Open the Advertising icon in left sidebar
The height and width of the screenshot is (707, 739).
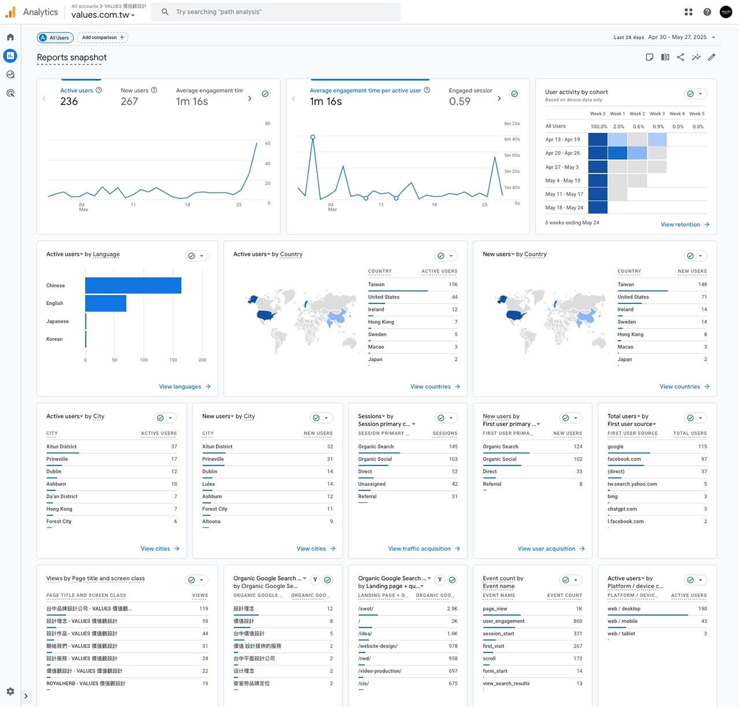[10, 93]
